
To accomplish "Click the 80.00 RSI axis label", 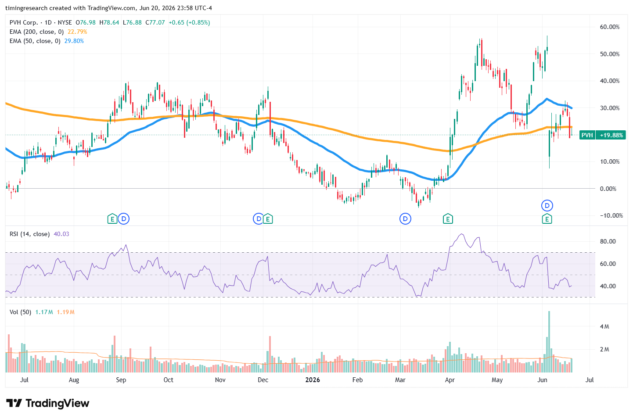I will point(608,241).
